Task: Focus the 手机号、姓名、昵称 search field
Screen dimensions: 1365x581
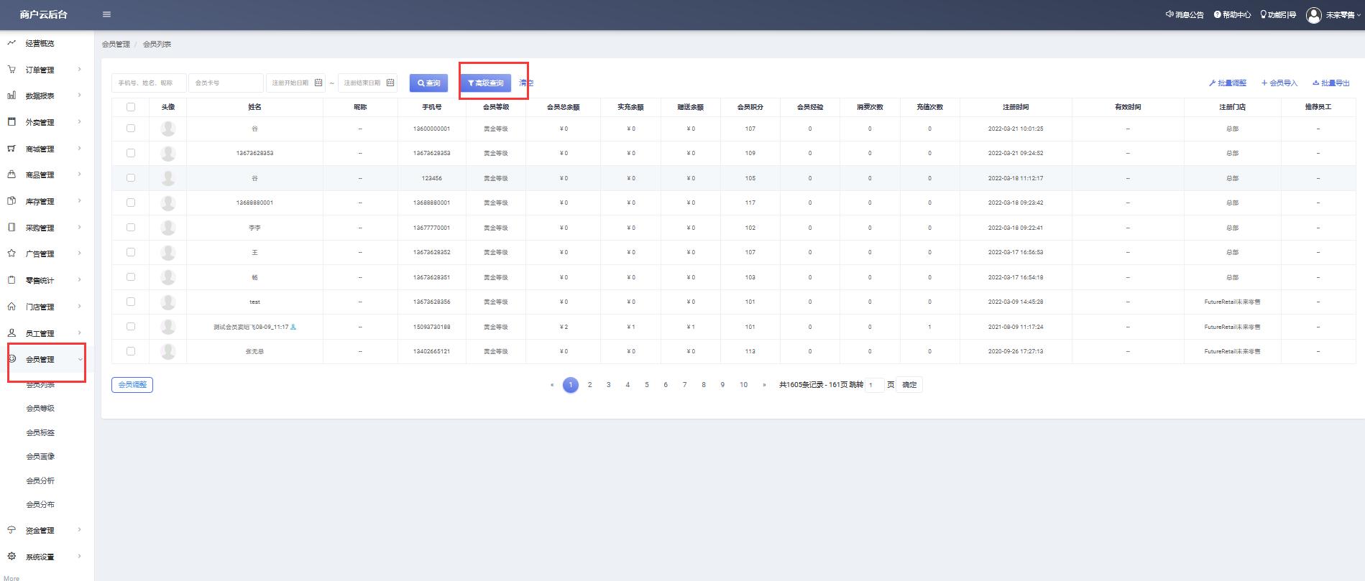Action: point(149,83)
